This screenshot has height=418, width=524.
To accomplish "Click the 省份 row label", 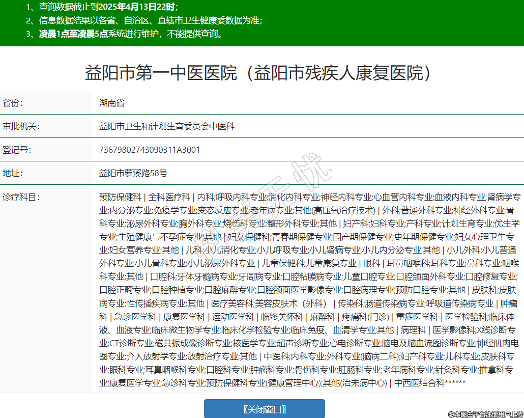I will click(13, 103).
